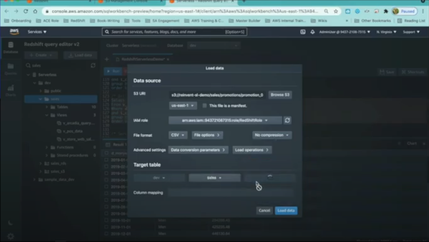Image resolution: width=429 pixels, height=242 pixels.
Task: Collapse the Serverless tree node
Action: 28,74
